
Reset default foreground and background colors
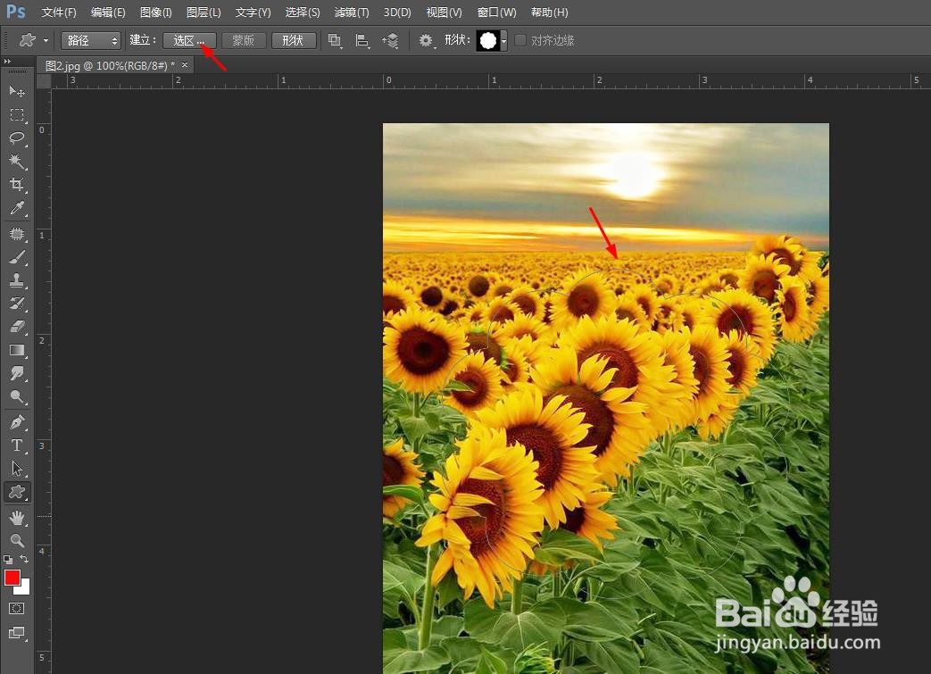[8, 559]
